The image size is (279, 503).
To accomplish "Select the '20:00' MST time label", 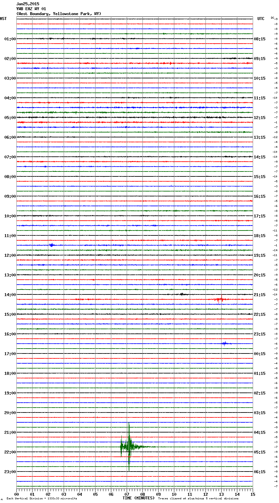I will 10,413.
